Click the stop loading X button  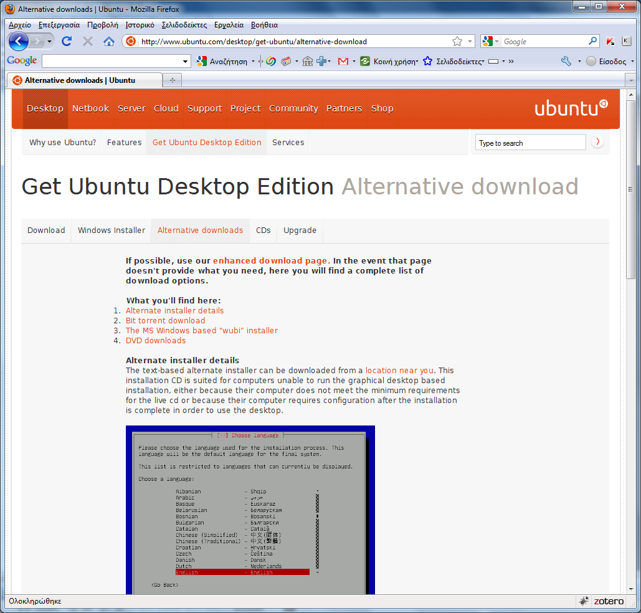point(87,41)
